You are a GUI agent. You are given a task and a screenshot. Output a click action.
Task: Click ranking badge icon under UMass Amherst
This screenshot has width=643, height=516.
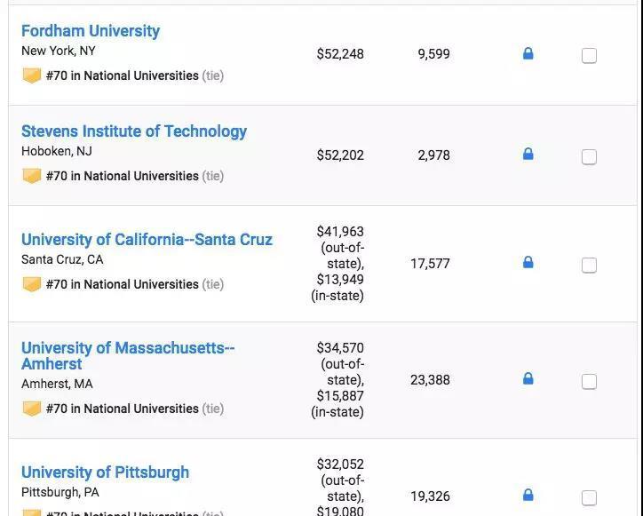click(x=32, y=409)
